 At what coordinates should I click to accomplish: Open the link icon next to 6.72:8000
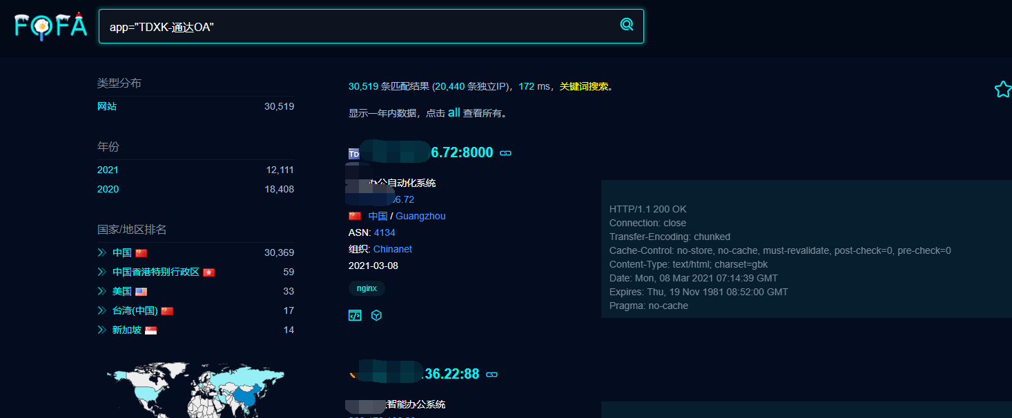pos(505,153)
